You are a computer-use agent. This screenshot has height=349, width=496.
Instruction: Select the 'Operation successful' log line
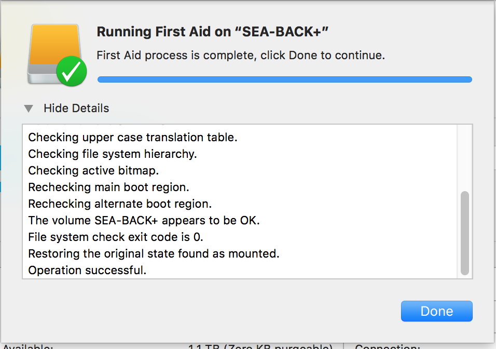pos(87,270)
